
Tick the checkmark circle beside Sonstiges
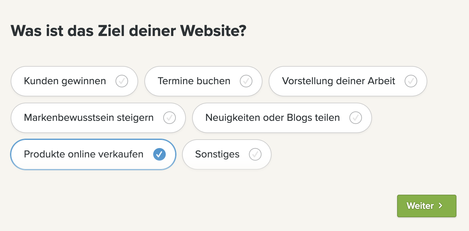tap(255, 154)
